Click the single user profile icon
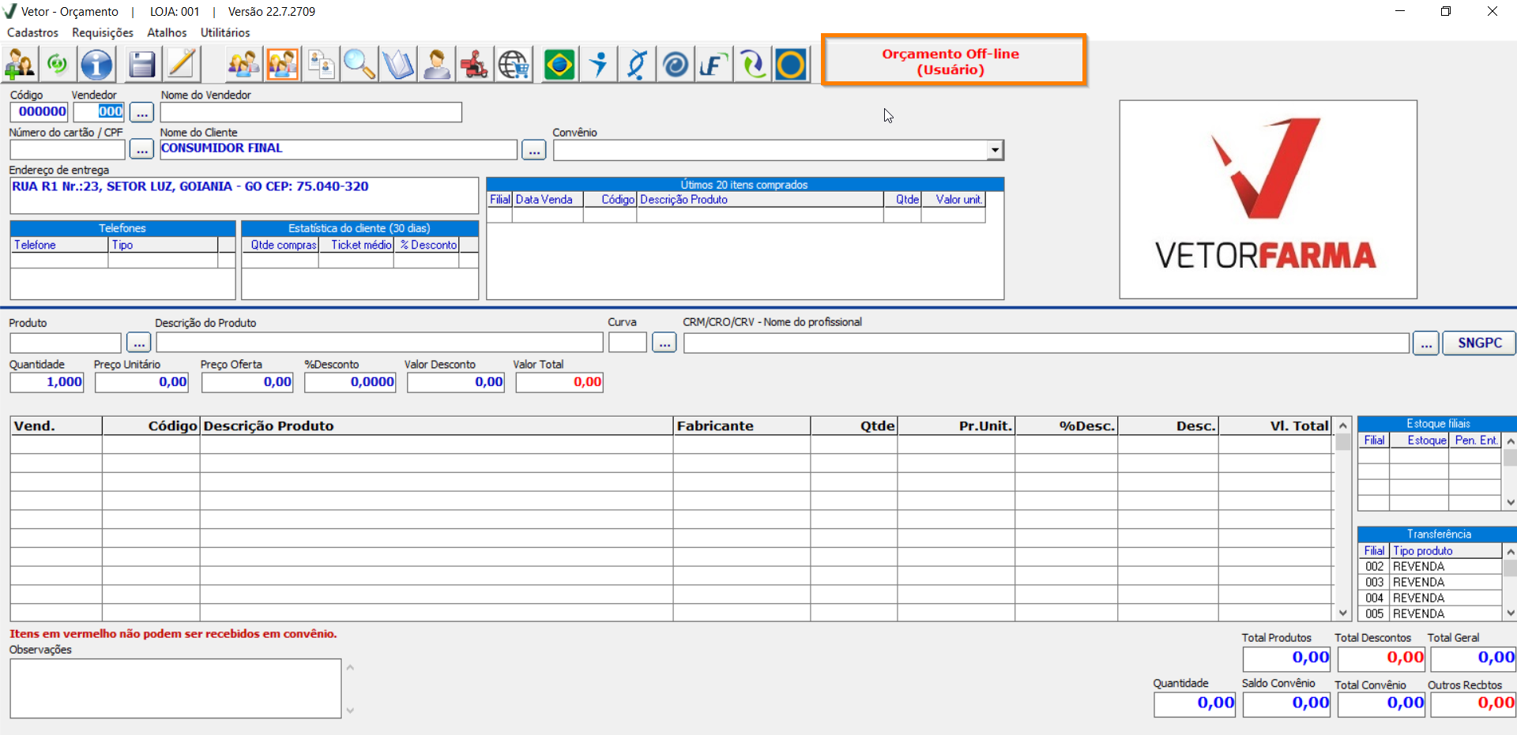The image size is (1517, 735). coord(436,65)
